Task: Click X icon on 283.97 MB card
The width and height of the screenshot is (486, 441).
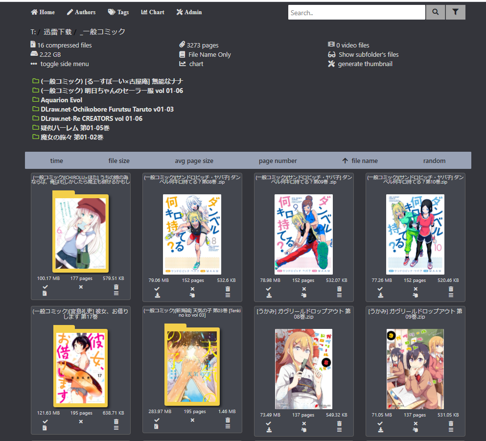Action: pyautogui.click(x=192, y=420)
